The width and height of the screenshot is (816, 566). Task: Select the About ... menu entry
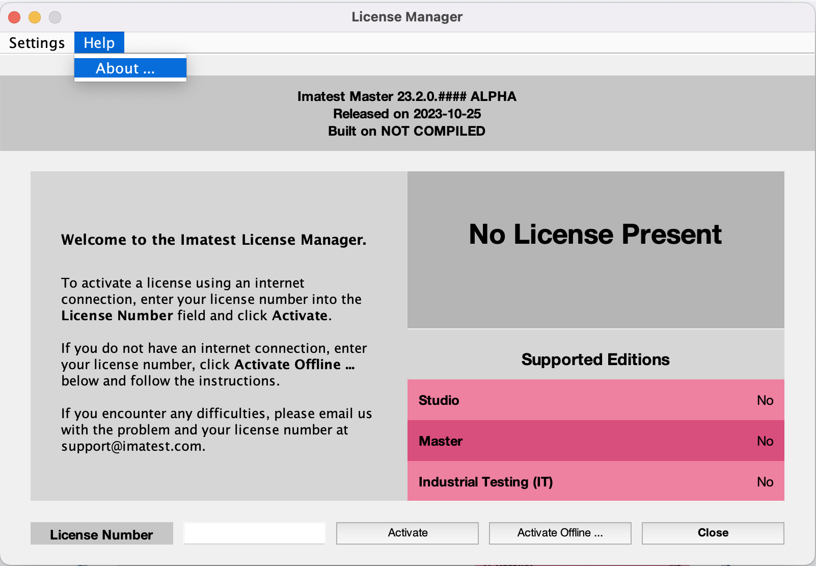point(130,68)
